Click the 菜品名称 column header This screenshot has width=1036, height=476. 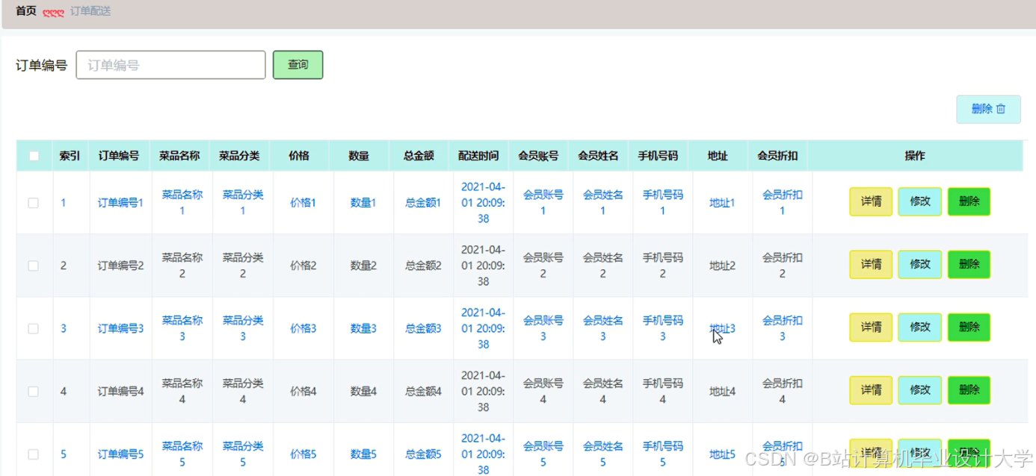(x=179, y=156)
